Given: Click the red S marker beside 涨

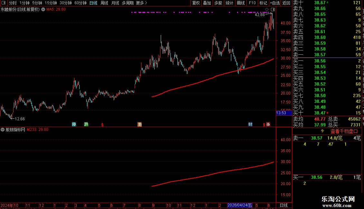Looking at the screenshot, I should pos(264,125).
